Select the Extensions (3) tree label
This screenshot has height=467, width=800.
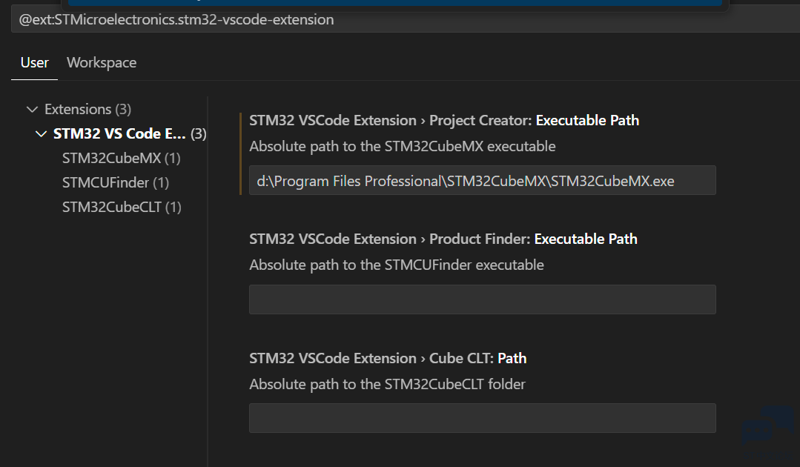point(87,109)
